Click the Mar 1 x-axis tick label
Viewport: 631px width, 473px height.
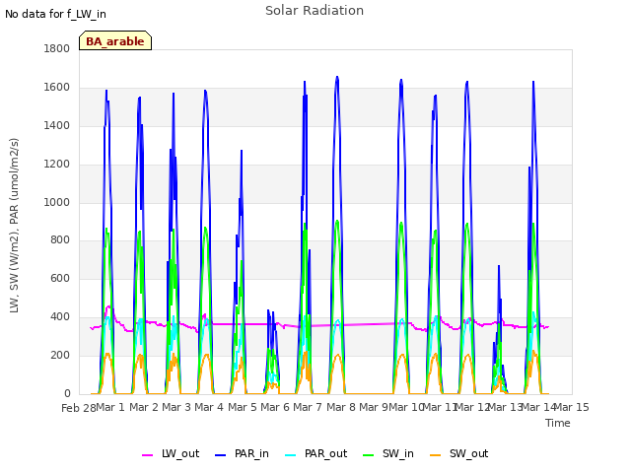click(x=109, y=407)
